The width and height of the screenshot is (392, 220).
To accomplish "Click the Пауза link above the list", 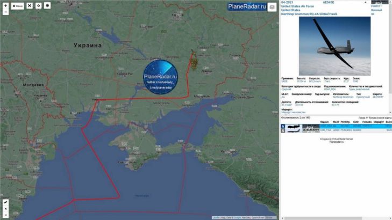I will (362, 116).
